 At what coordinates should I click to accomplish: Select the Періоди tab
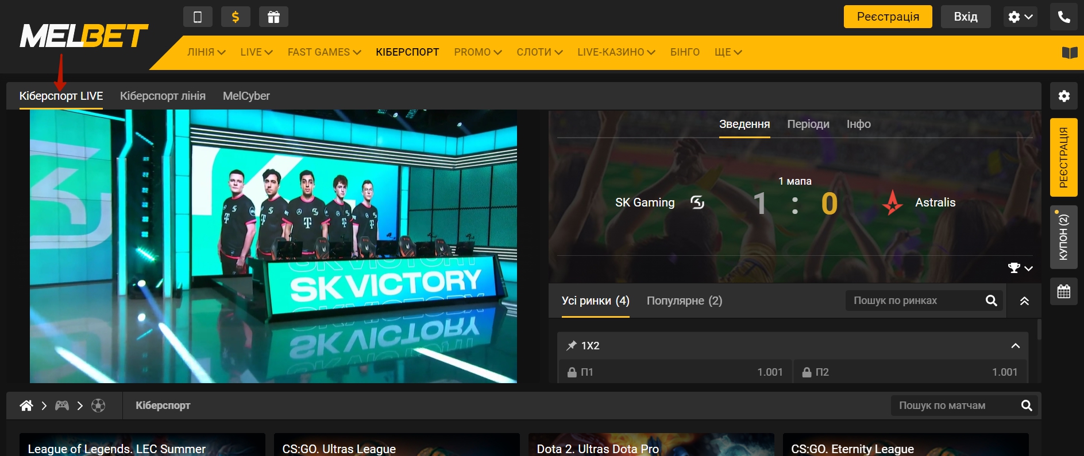pyautogui.click(x=808, y=124)
